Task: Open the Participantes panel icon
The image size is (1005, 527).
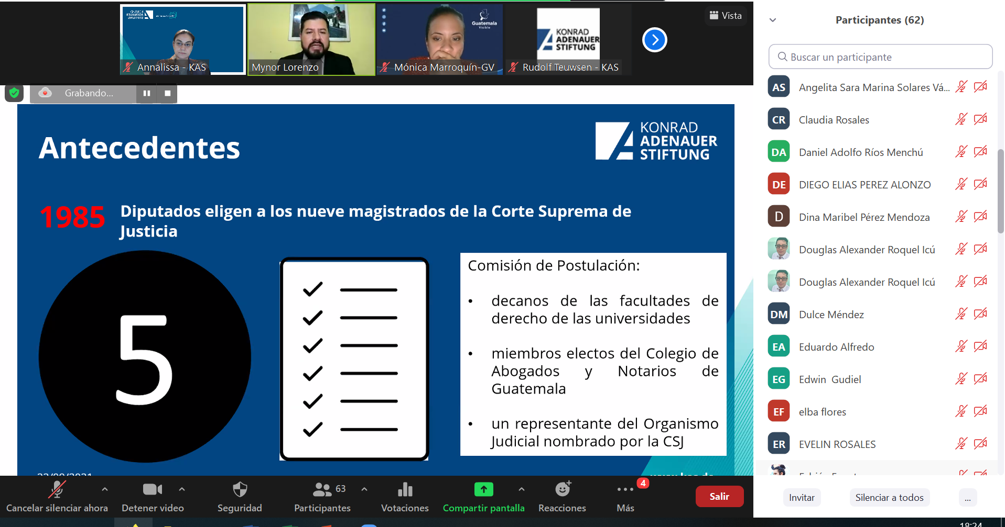Action: (x=322, y=490)
